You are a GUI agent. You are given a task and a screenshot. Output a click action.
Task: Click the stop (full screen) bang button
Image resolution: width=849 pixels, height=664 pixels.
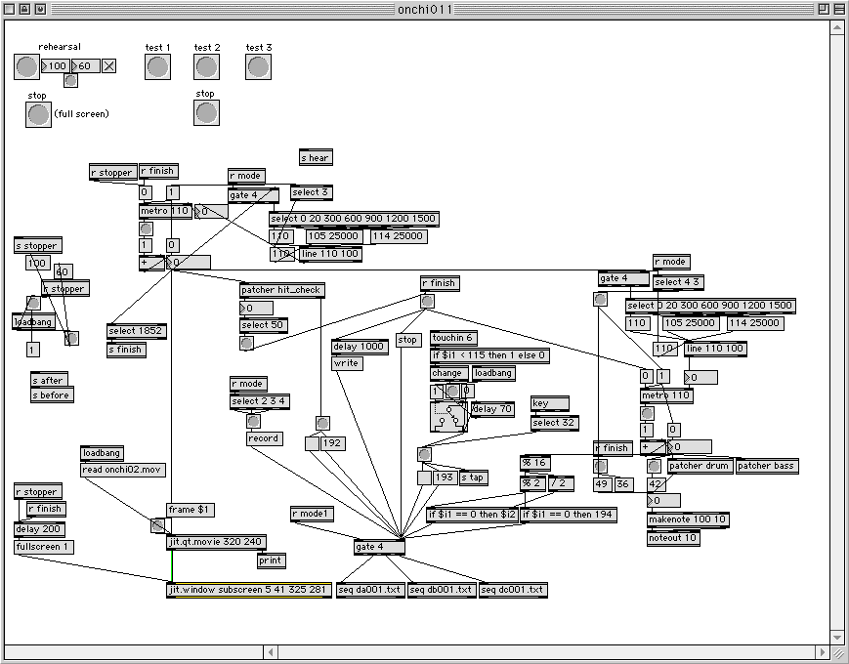point(38,114)
